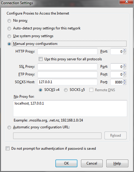Click the No Proxy for text area

[70, 108]
